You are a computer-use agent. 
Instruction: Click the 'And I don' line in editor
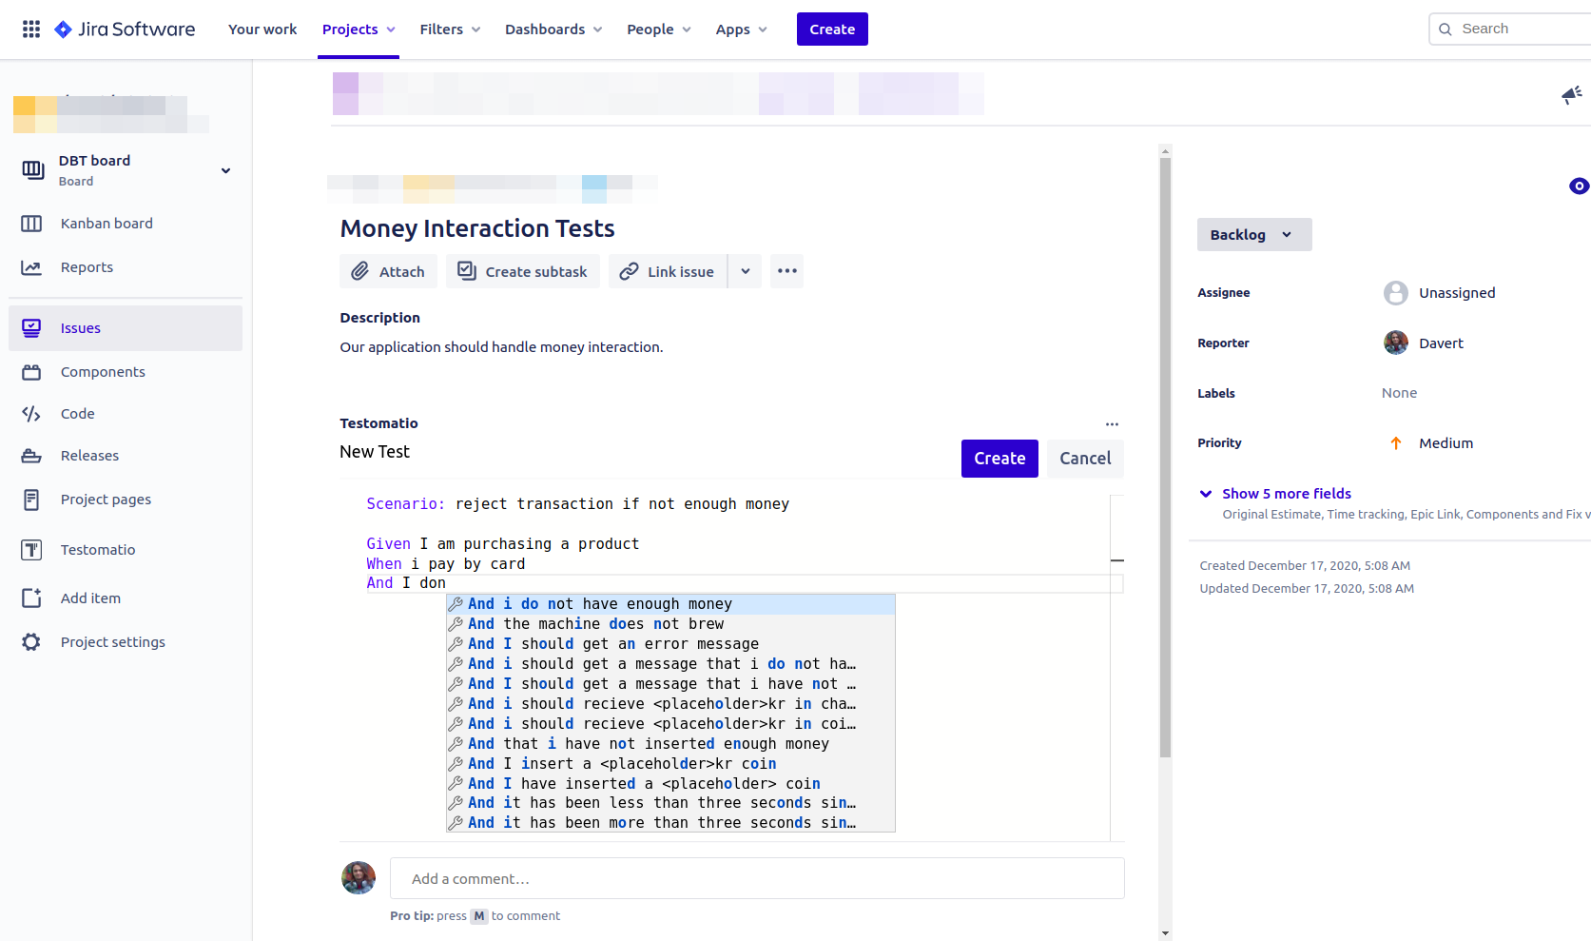(x=406, y=583)
